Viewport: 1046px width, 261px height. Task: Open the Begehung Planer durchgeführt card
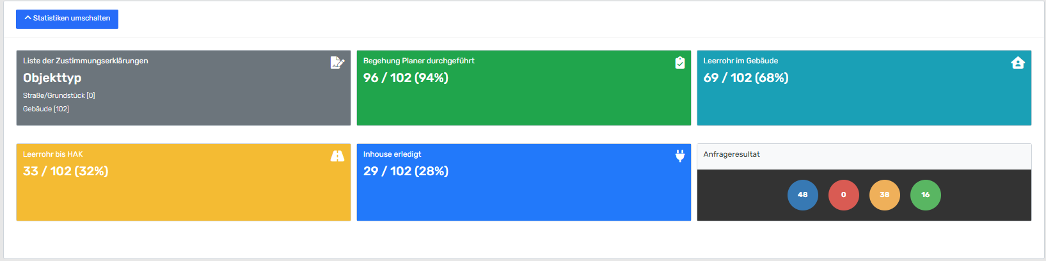418,61
